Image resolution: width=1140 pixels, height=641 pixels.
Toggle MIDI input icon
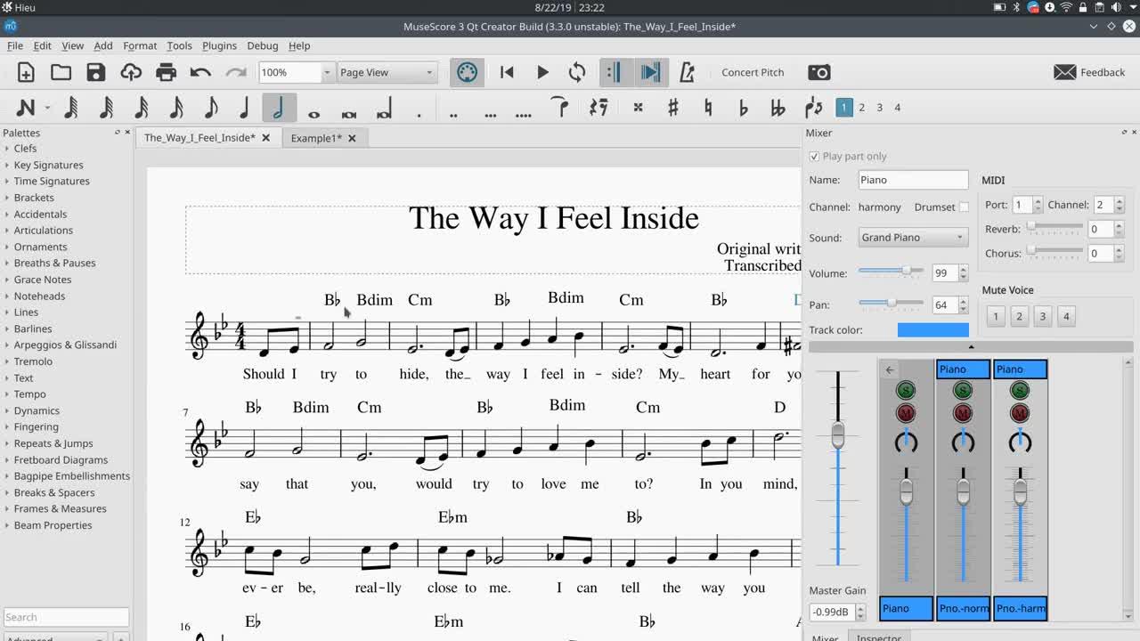(x=467, y=72)
